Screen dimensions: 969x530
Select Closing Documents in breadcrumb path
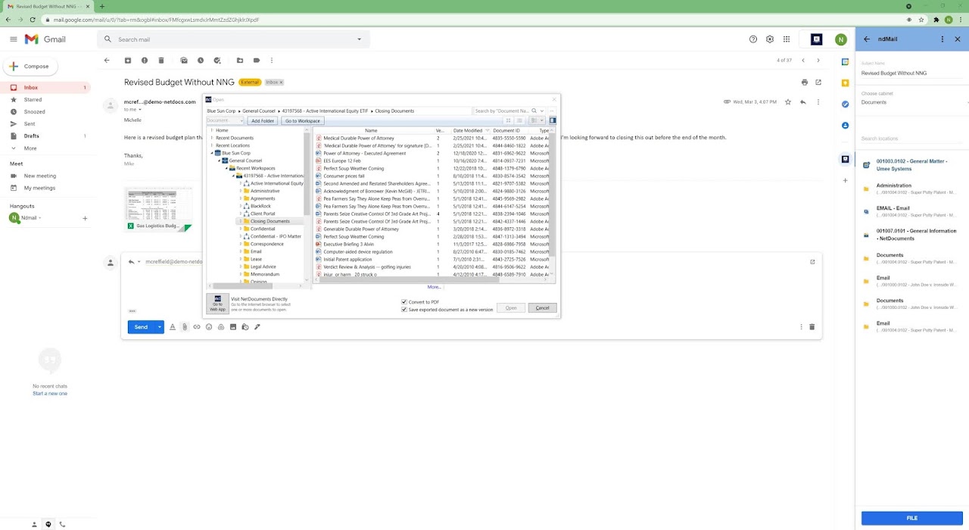pos(394,111)
